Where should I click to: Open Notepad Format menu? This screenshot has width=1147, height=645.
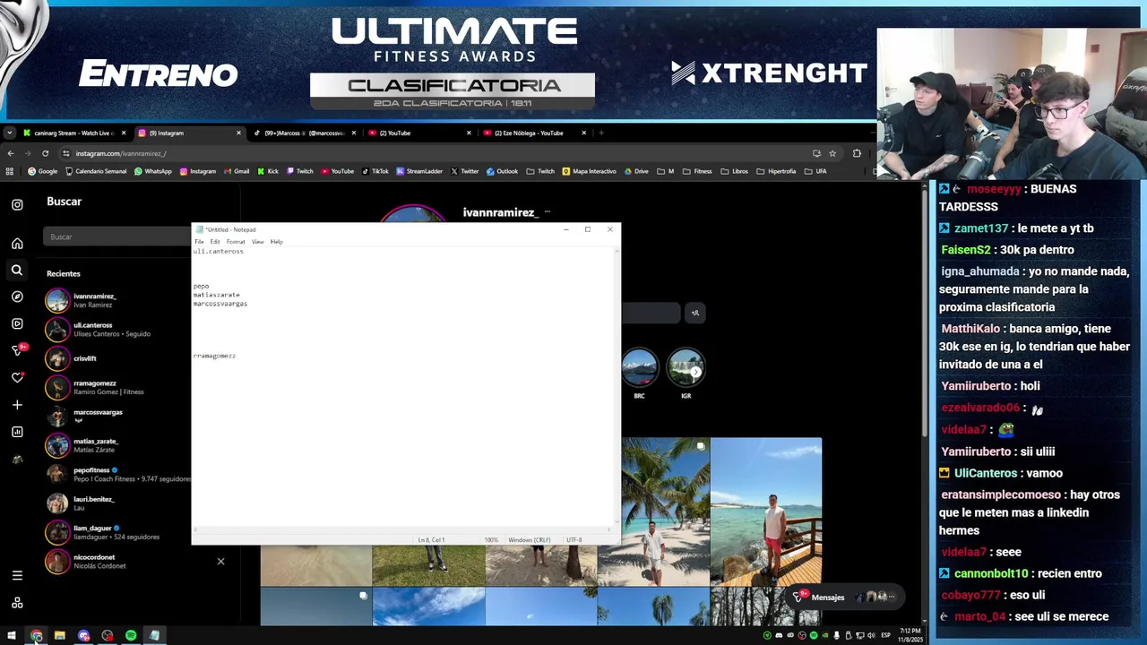click(236, 242)
